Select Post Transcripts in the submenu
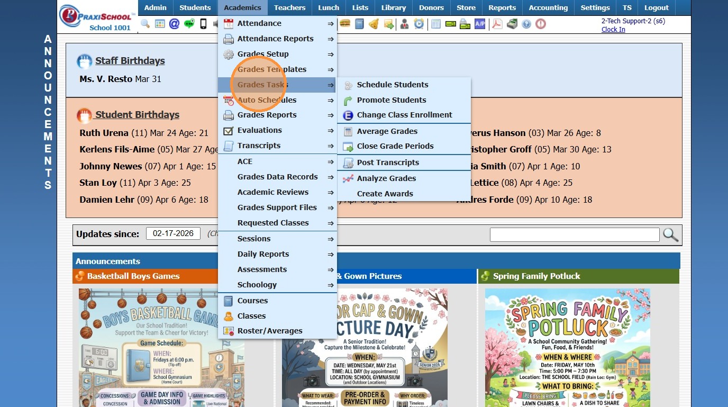Viewport: 728px width, 407px height. click(404, 162)
